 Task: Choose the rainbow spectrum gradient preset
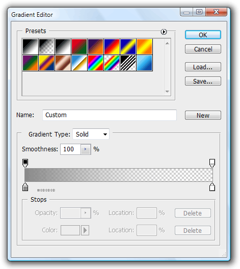click(96, 63)
